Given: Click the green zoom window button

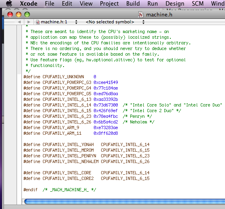Looking at the screenshot, I should tap(27, 15).
